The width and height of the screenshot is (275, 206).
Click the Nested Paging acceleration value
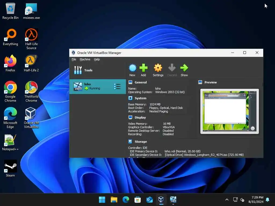pyautogui.click(x=158, y=111)
